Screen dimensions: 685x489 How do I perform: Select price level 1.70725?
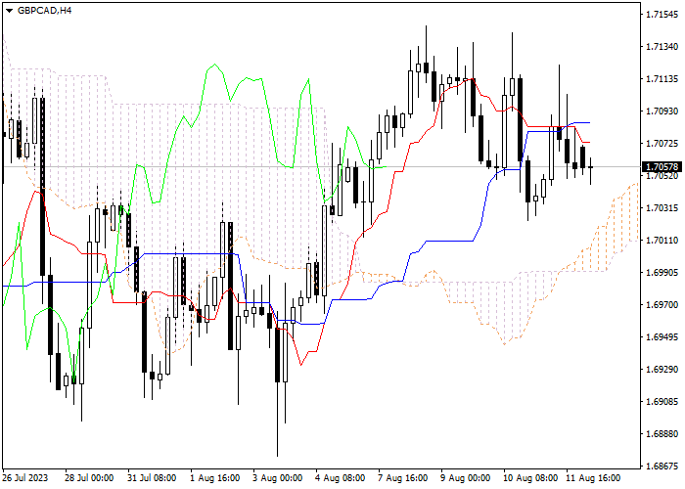coord(662,144)
